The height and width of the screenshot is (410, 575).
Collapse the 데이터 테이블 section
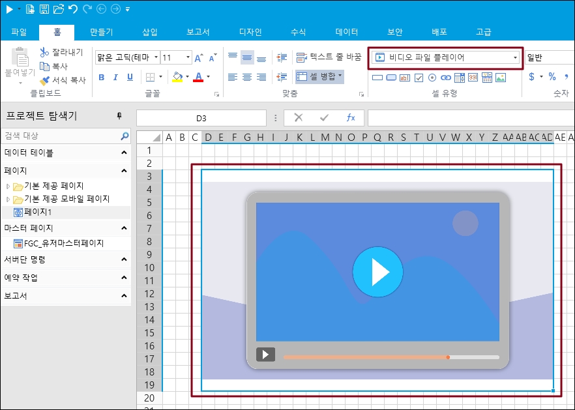[x=124, y=153]
